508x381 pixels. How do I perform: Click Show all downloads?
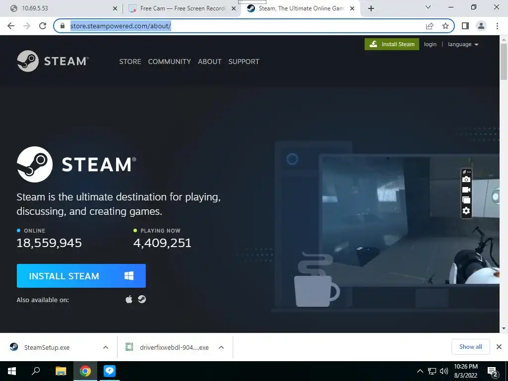click(x=470, y=347)
